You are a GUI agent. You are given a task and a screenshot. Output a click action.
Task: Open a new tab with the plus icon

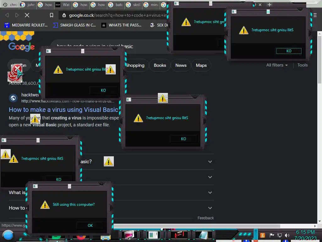269,4
